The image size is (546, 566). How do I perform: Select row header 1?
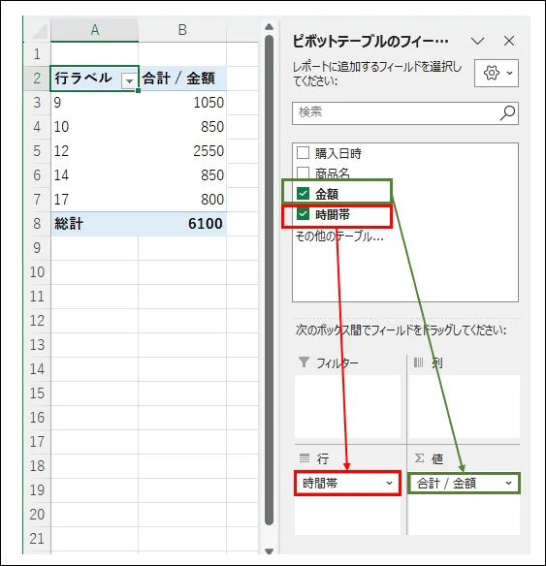(37, 54)
